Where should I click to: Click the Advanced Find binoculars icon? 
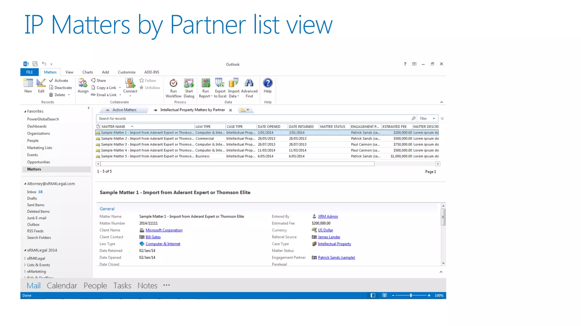[x=249, y=83]
